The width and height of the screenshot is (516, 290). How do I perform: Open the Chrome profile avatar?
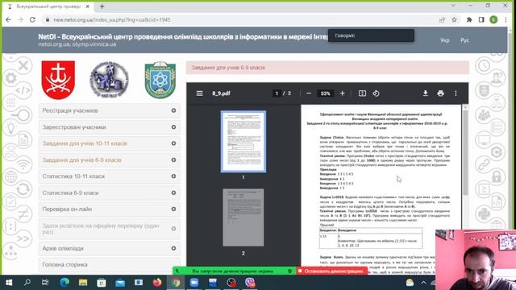tap(493, 19)
